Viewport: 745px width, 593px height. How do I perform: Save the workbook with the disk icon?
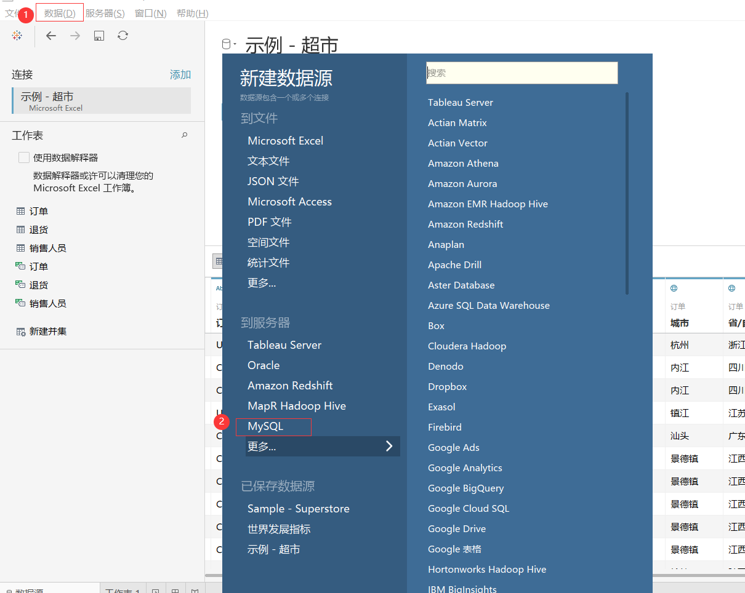99,36
